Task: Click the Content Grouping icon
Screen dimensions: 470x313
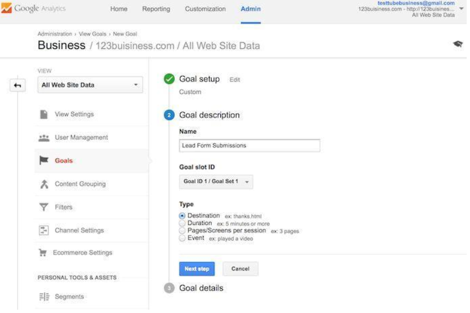Action: [x=44, y=184]
